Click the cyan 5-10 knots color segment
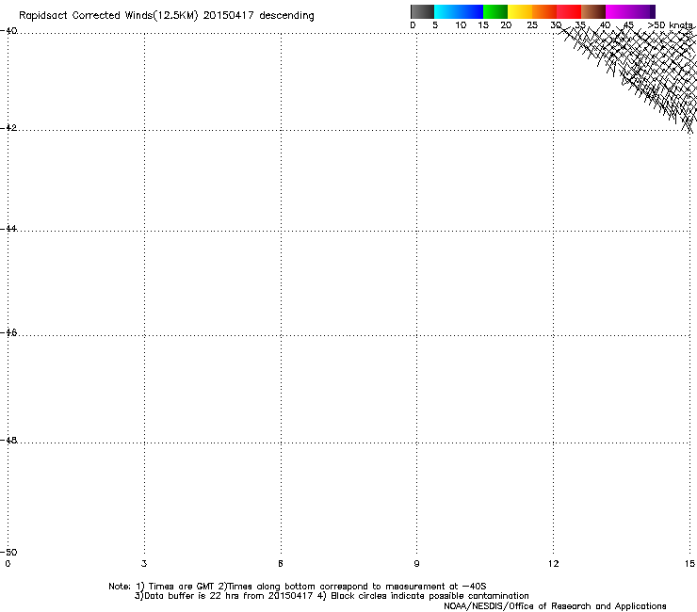 [x=446, y=11]
